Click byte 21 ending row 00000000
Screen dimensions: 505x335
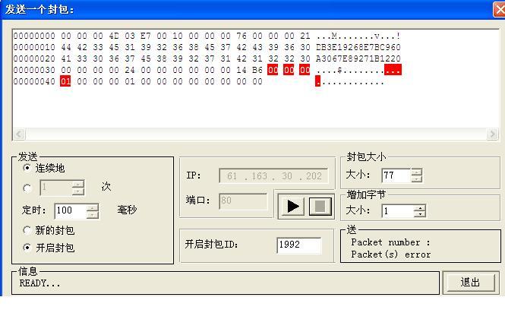tap(305, 36)
